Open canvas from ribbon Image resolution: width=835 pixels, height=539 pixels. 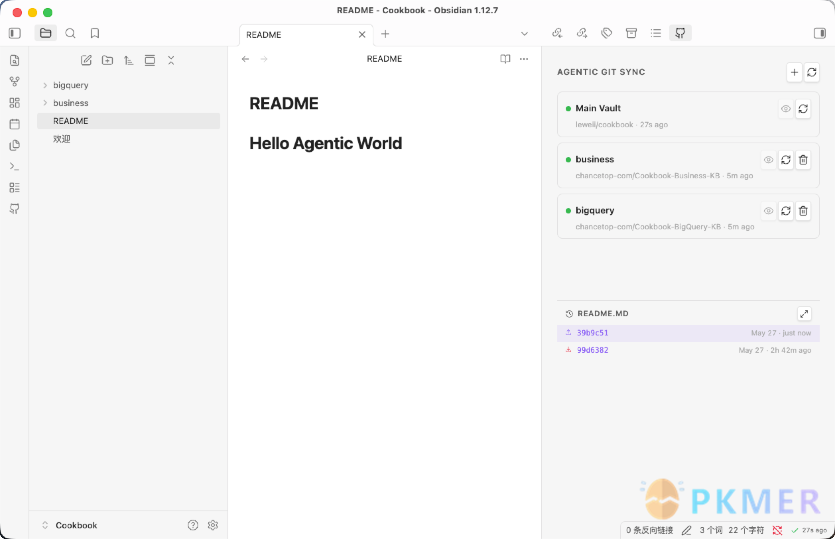tap(15, 102)
